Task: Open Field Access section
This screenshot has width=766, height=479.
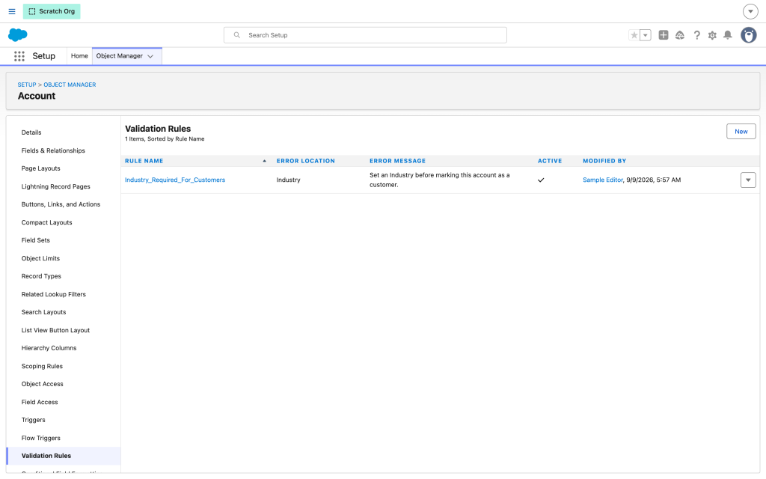Action: pyautogui.click(x=40, y=402)
